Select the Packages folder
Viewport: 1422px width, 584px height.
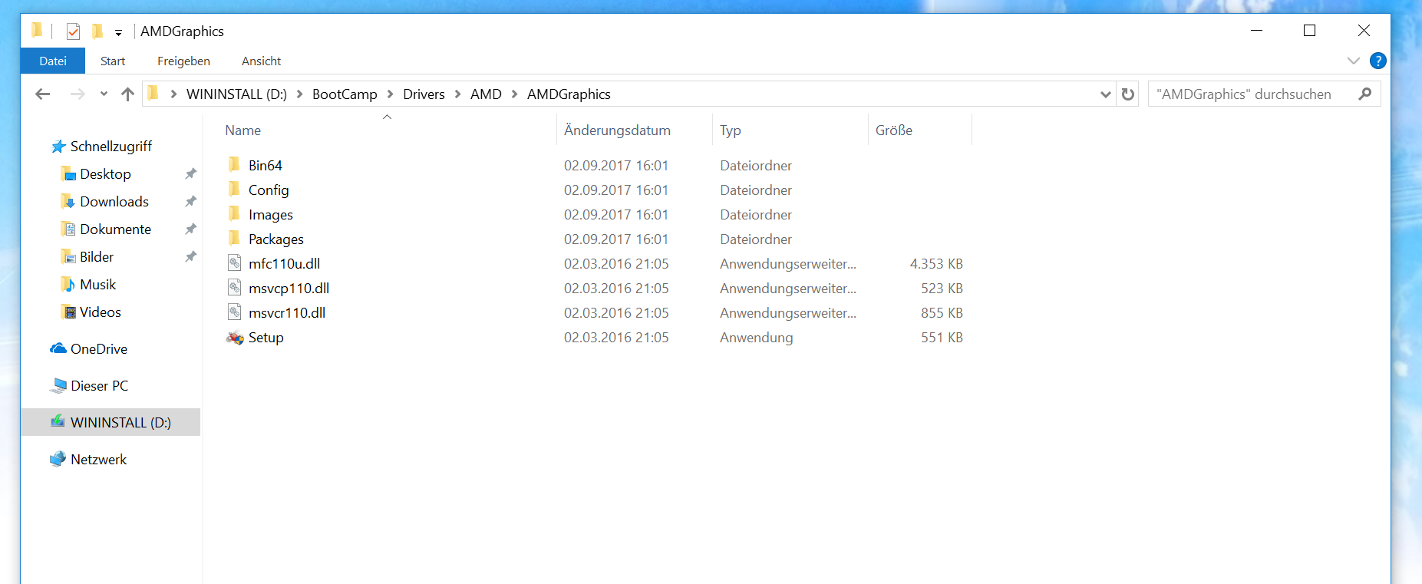point(275,239)
